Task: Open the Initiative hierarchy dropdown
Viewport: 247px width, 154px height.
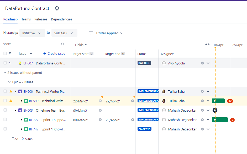Action: (x=32, y=33)
